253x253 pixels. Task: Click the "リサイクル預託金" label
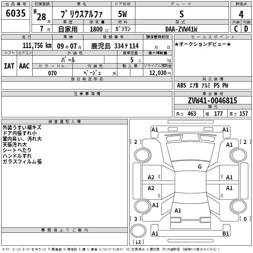tap(157, 66)
